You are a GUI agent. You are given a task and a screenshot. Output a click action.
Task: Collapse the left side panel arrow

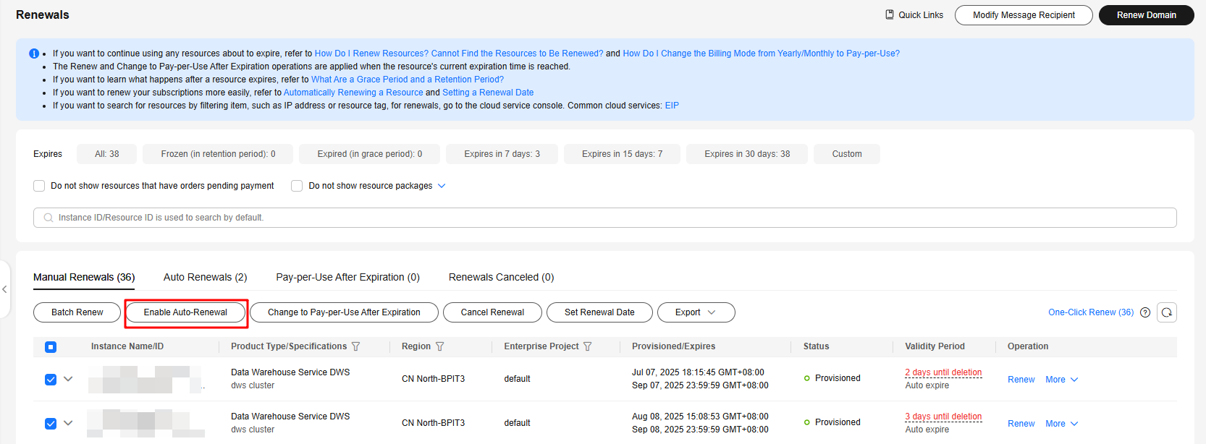click(x=4, y=289)
